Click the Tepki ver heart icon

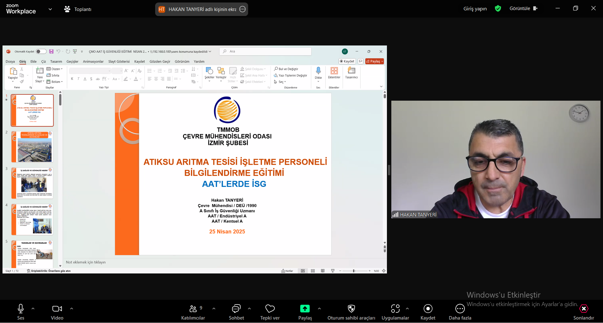270,309
